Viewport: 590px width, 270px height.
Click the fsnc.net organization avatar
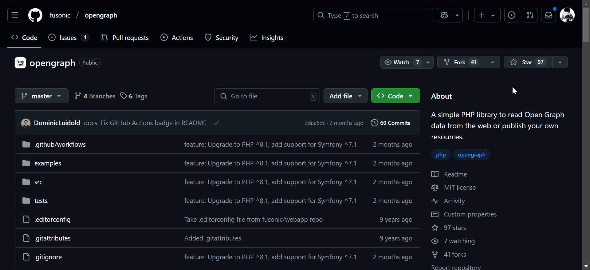coord(20,63)
